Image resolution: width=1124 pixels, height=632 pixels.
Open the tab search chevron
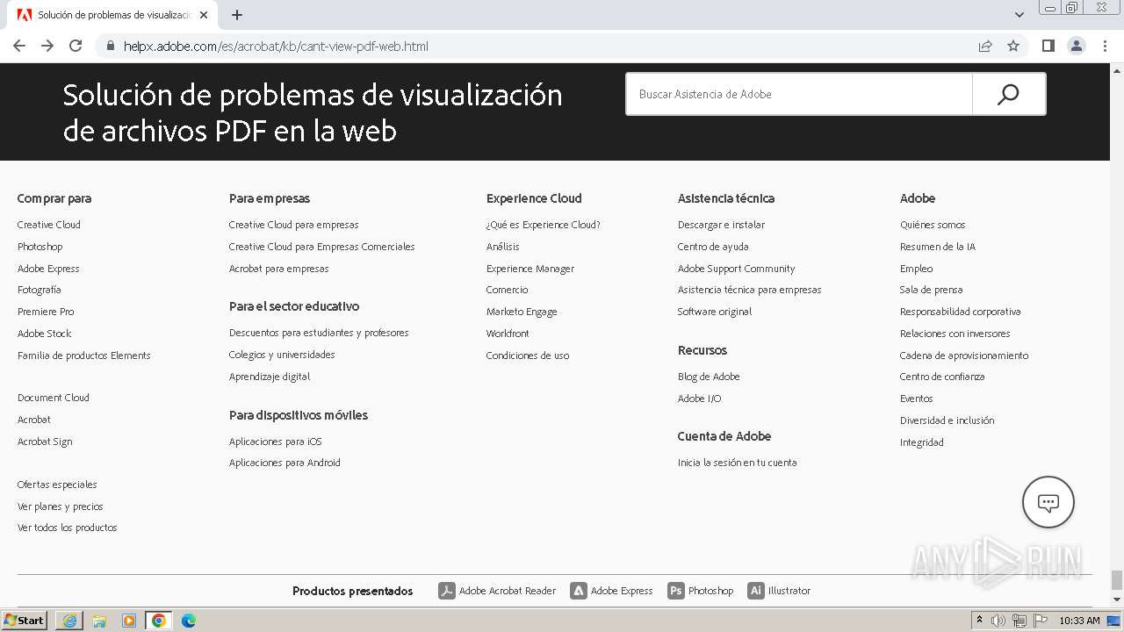pyautogui.click(x=1020, y=15)
